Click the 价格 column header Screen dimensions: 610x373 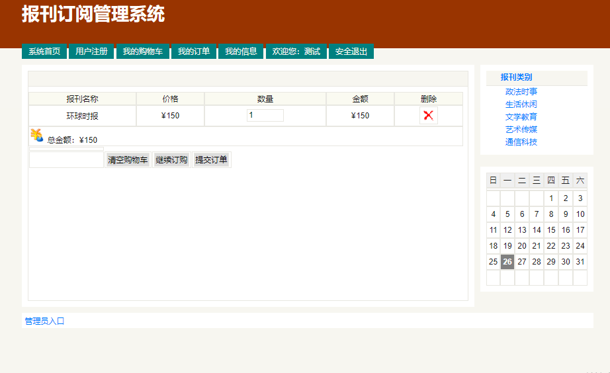tap(171, 99)
